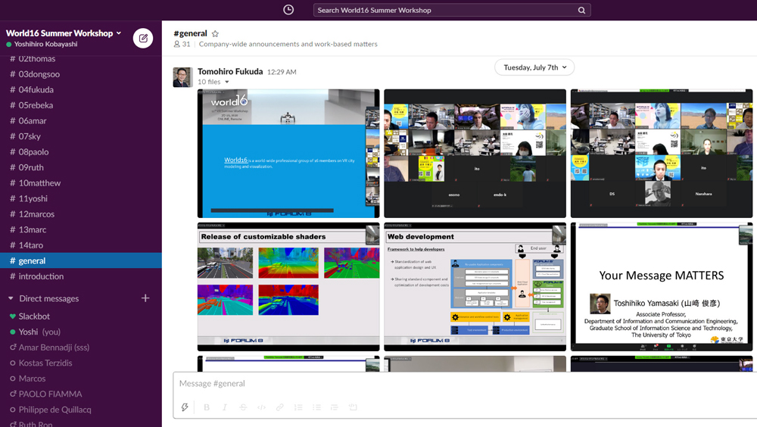Collapse the Direct messages section

11,298
